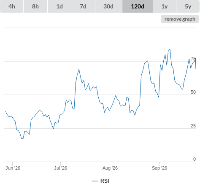This screenshot has width=200, height=192.
Task: Click the RSI peak in early September
Action: point(170,49)
